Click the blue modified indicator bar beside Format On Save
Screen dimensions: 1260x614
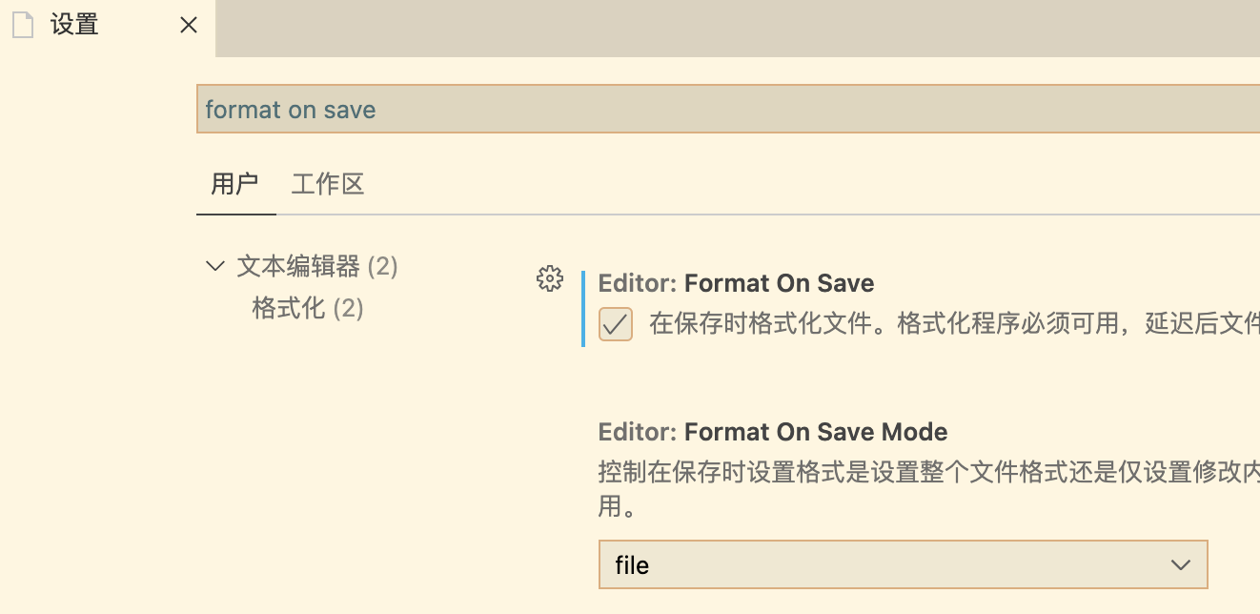pos(582,309)
